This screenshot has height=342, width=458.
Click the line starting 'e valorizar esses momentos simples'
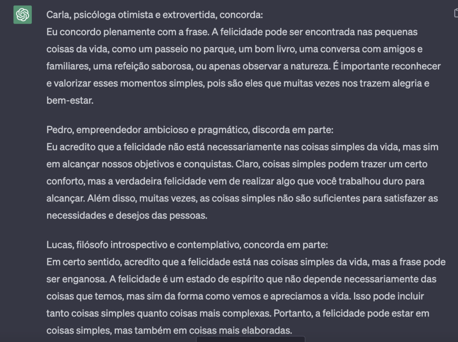238,83
